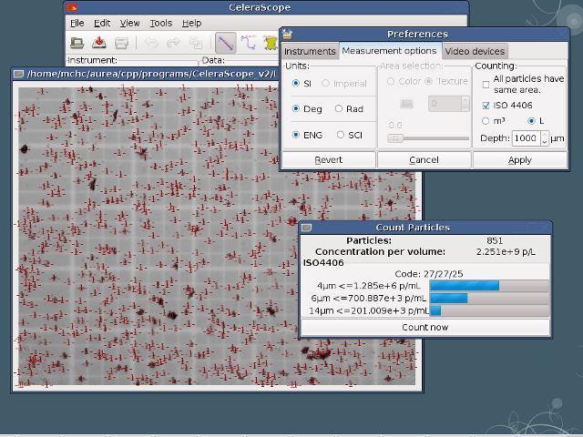This screenshot has height=437, width=583.
Task: Apply the preference changes
Action: (520, 160)
